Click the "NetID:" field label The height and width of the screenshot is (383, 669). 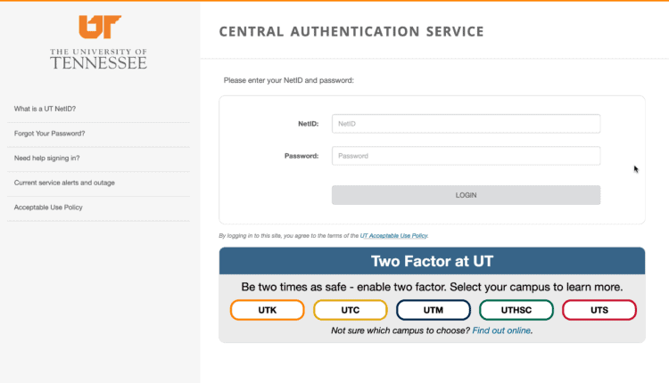click(x=308, y=124)
